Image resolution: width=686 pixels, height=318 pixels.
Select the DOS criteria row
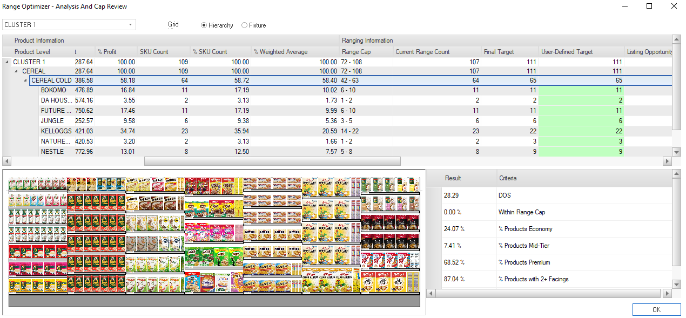[x=540, y=195]
